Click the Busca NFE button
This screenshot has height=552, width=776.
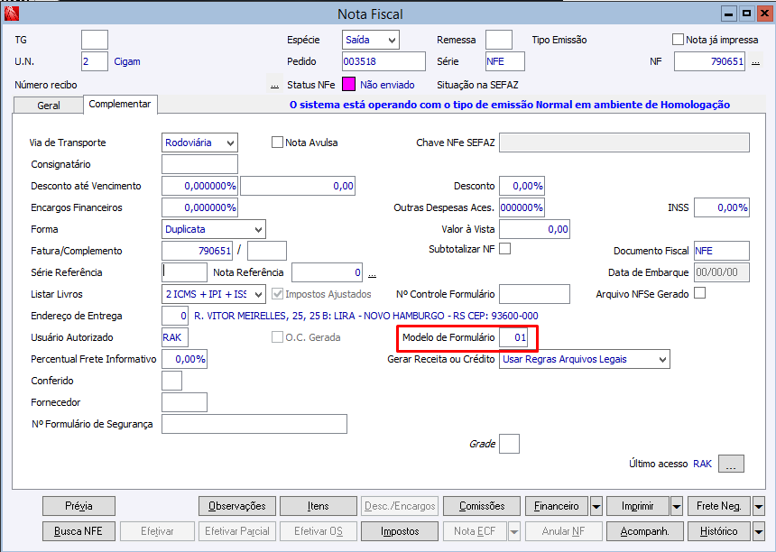(79, 532)
